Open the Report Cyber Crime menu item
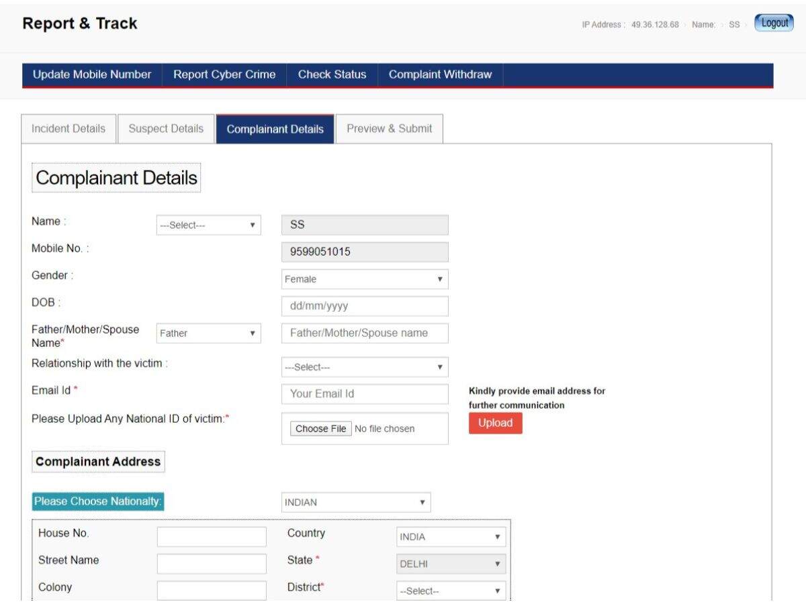The height and width of the screenshot is (604, 806). (x=224, y=74)
